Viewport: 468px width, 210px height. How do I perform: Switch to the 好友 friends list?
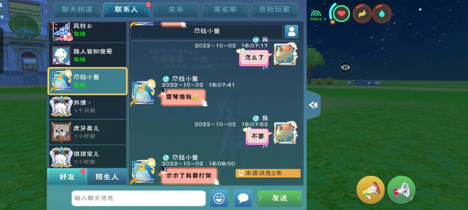pos(67,177)
